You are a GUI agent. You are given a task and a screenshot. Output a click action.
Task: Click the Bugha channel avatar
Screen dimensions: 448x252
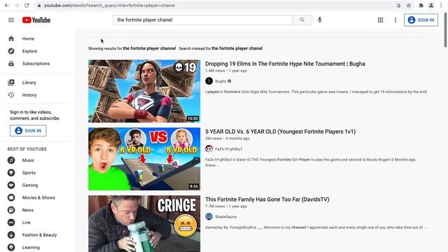209,81
